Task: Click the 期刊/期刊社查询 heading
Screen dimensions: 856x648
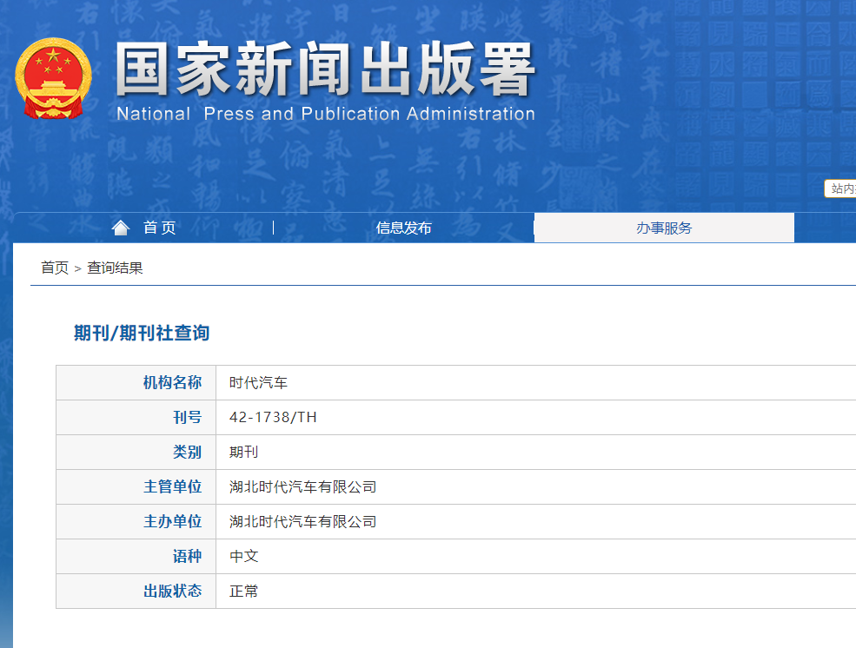Action: tap(142, 333)
